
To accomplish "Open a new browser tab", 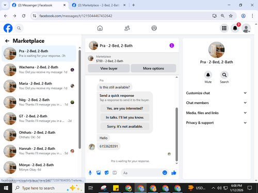I will coord(134,5).
